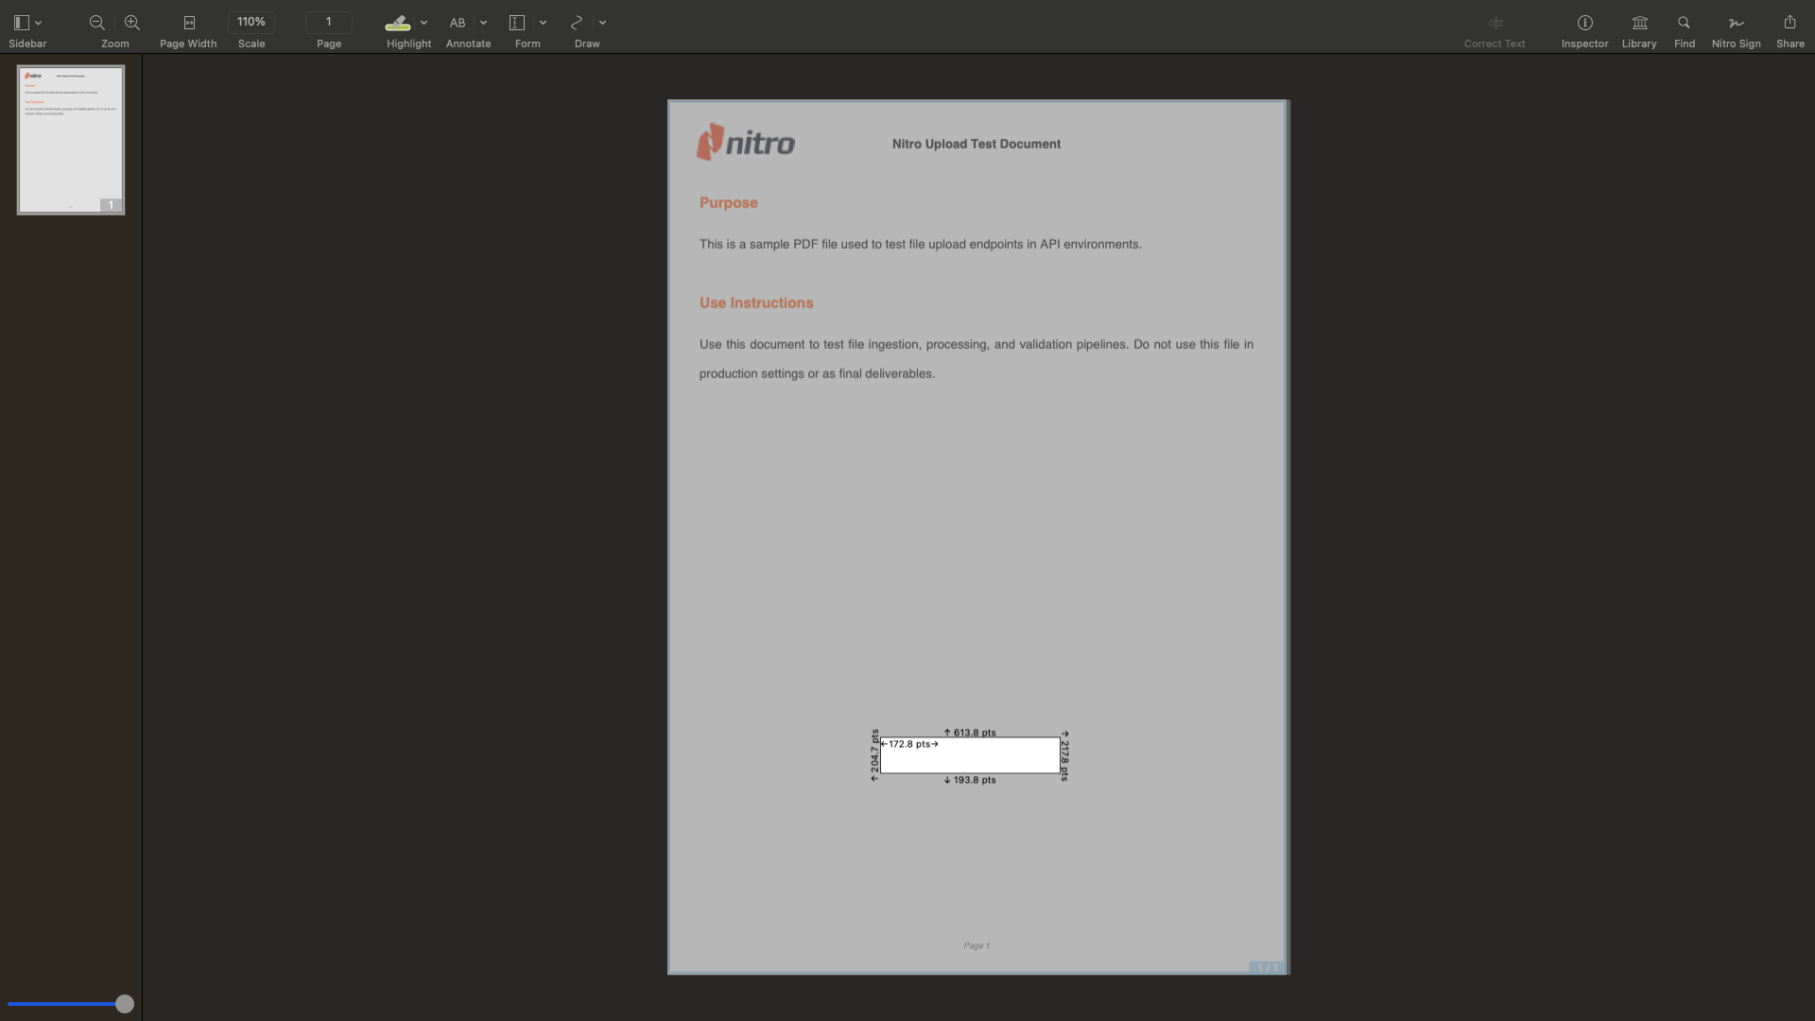1815x1021 pixels.
Task: Select the Draw tool
Action: (x=577, y=23)
